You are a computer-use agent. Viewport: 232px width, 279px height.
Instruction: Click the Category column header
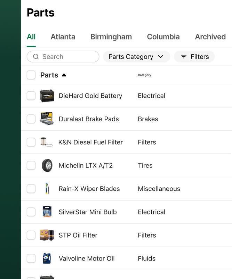tap(144, 75)
